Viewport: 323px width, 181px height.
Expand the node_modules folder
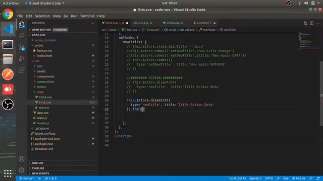pos(63,40)
